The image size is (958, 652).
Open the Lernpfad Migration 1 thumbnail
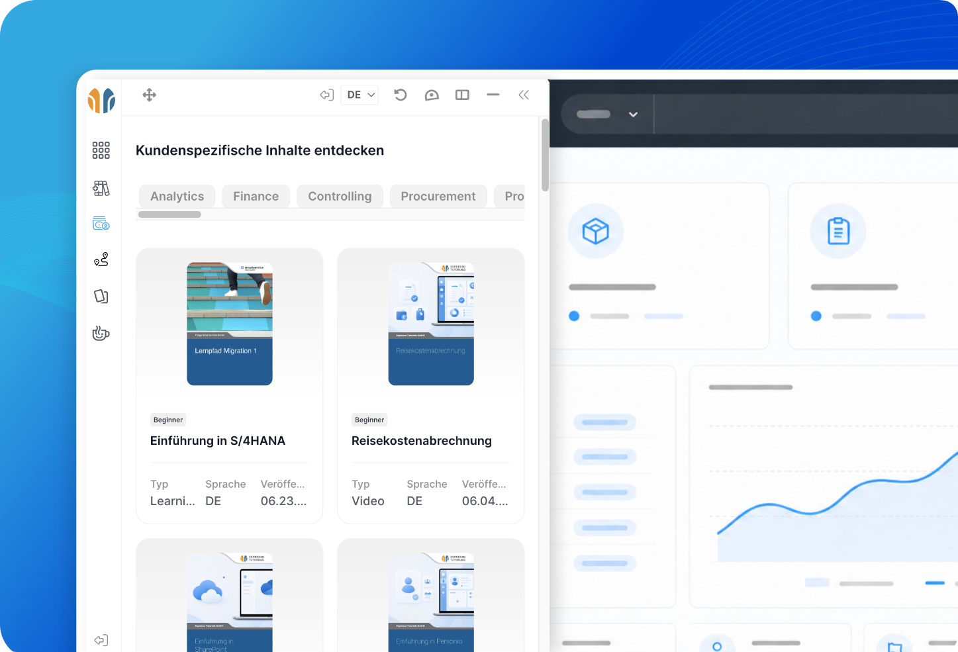[230, 324]
